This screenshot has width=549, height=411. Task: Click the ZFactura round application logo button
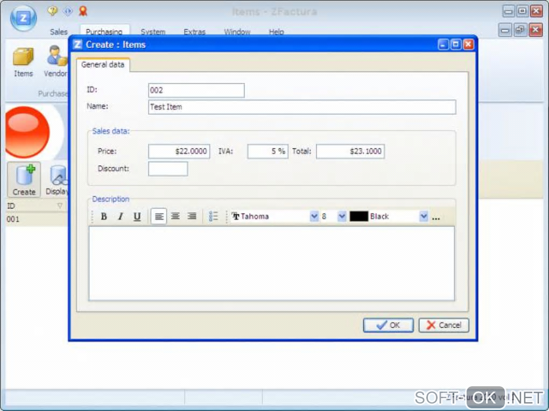(x=24, y=18)
